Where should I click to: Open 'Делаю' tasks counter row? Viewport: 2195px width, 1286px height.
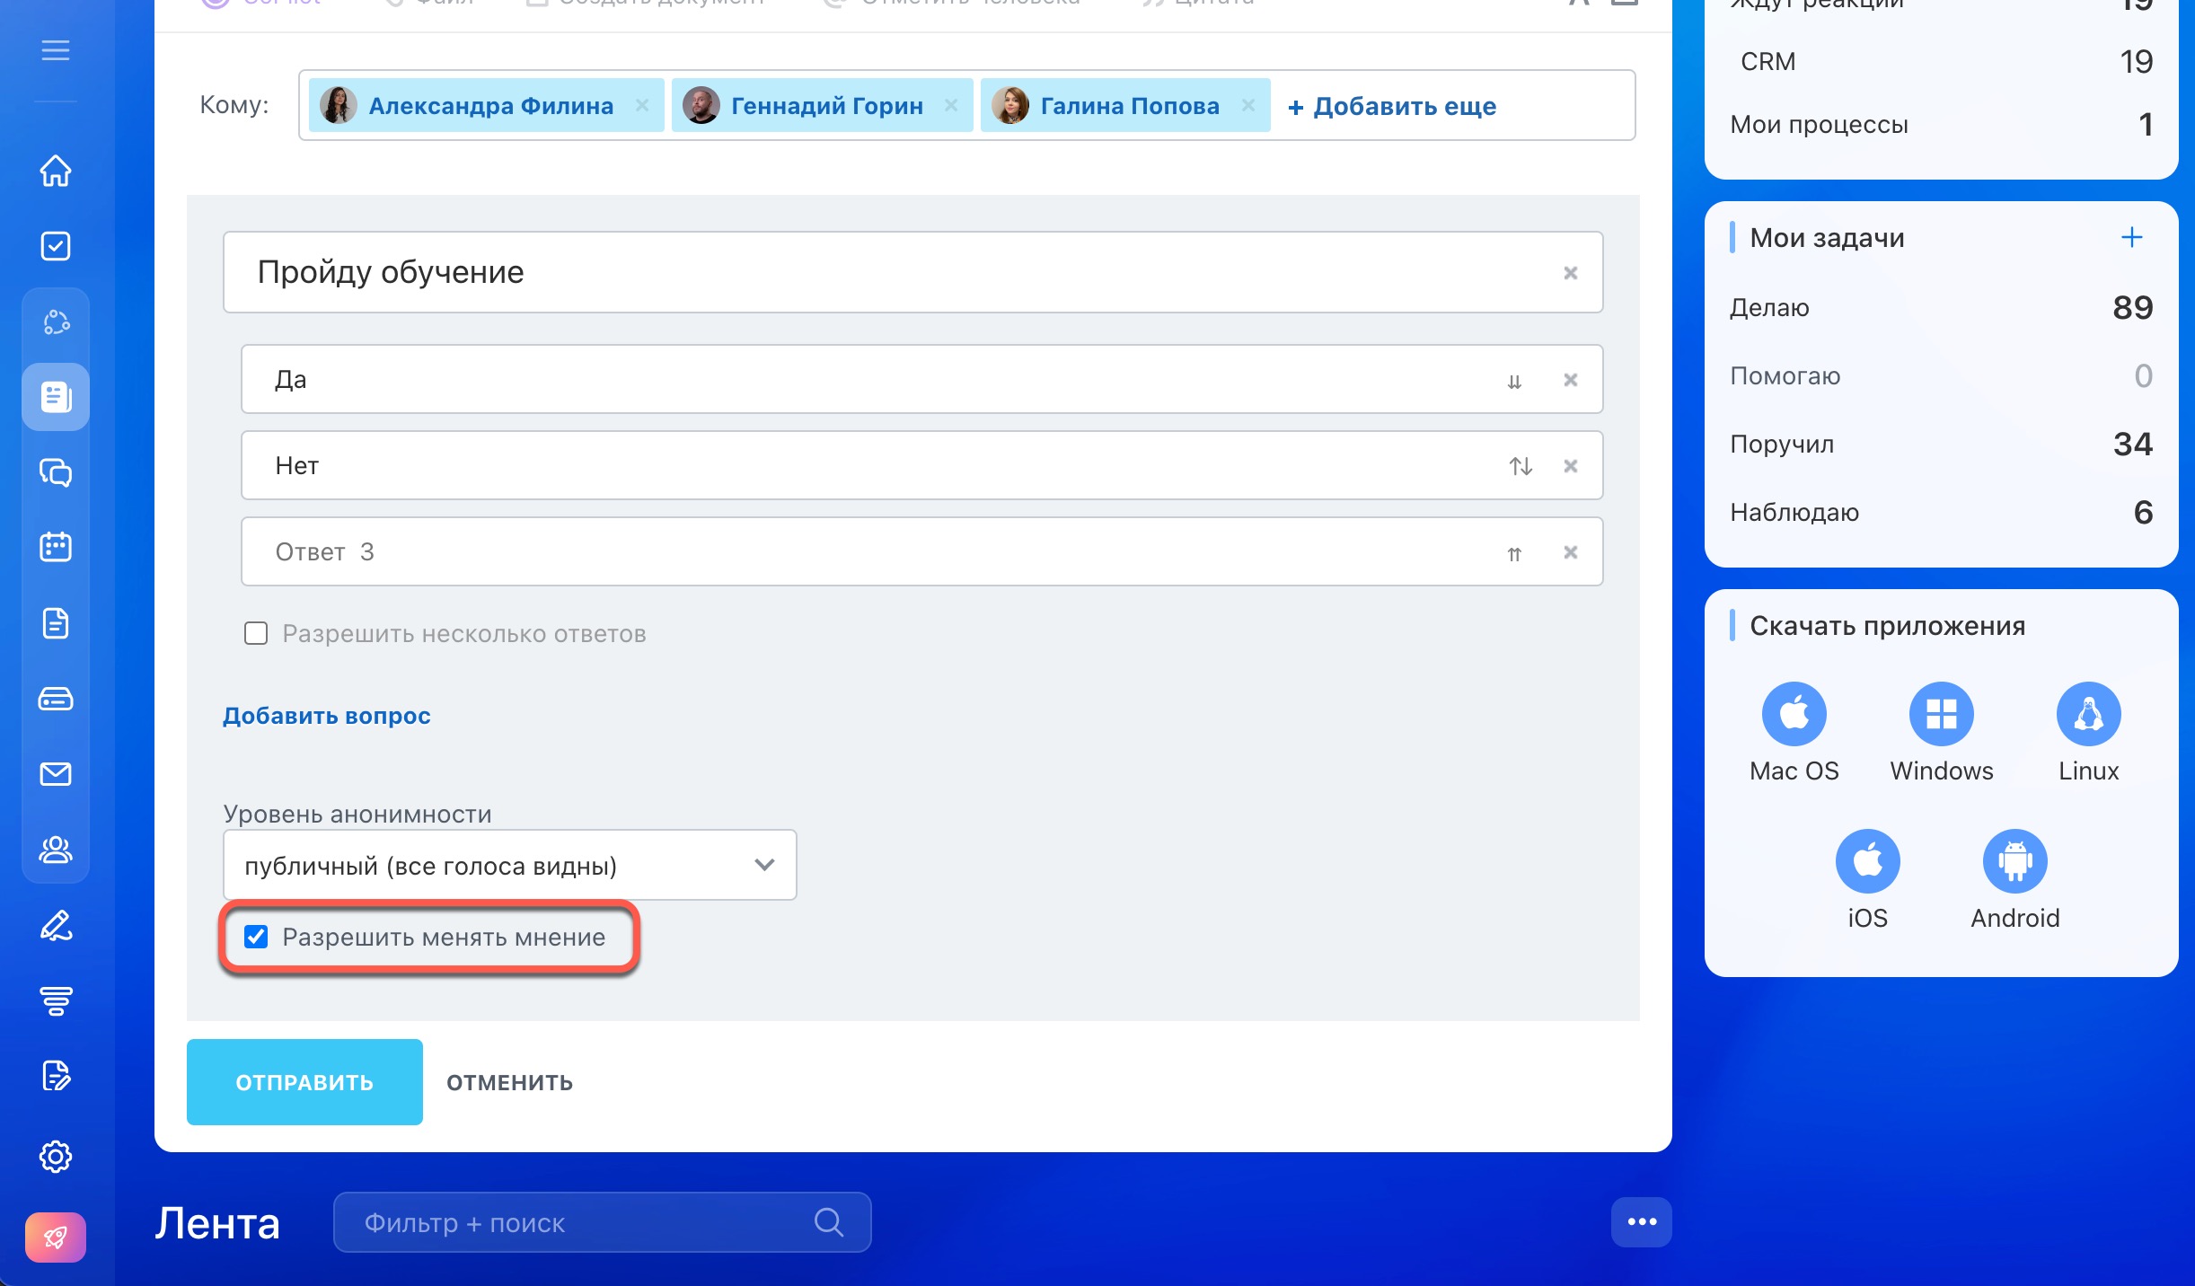pyautogui.click(x=1942, y=308)
